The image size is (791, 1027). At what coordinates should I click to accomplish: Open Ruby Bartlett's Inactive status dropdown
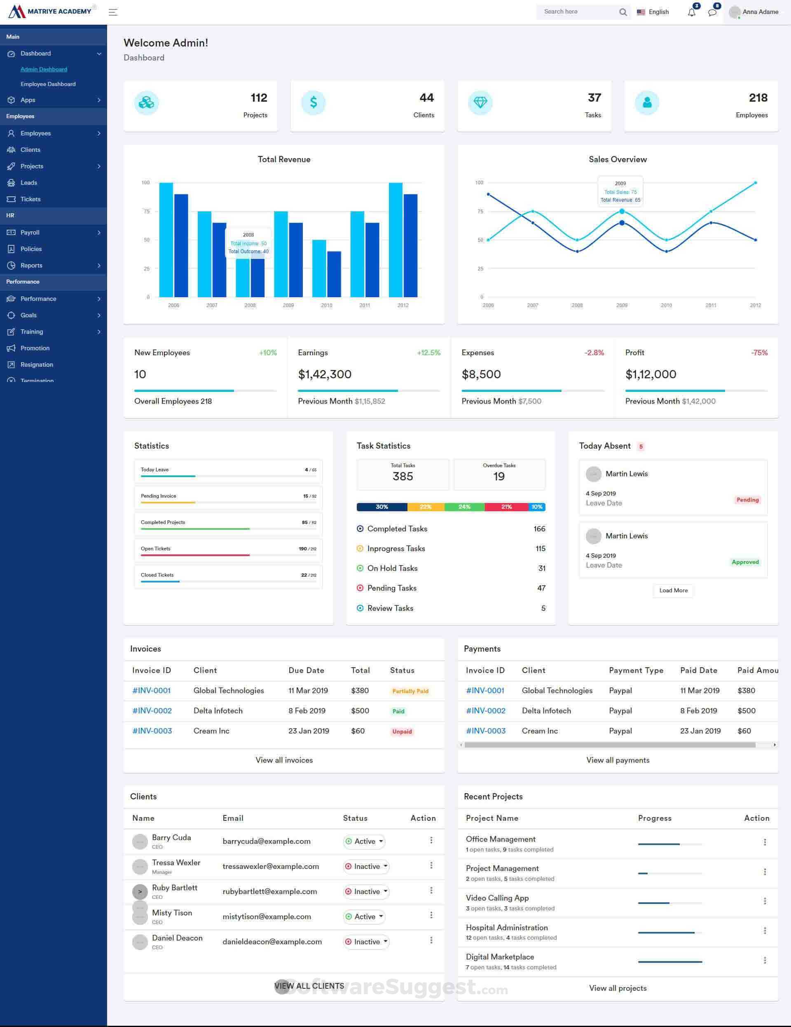click(x=366, y=892)
